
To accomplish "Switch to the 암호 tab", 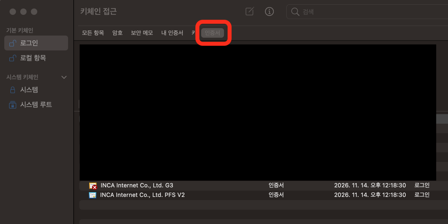I will (x=117, y=33).
